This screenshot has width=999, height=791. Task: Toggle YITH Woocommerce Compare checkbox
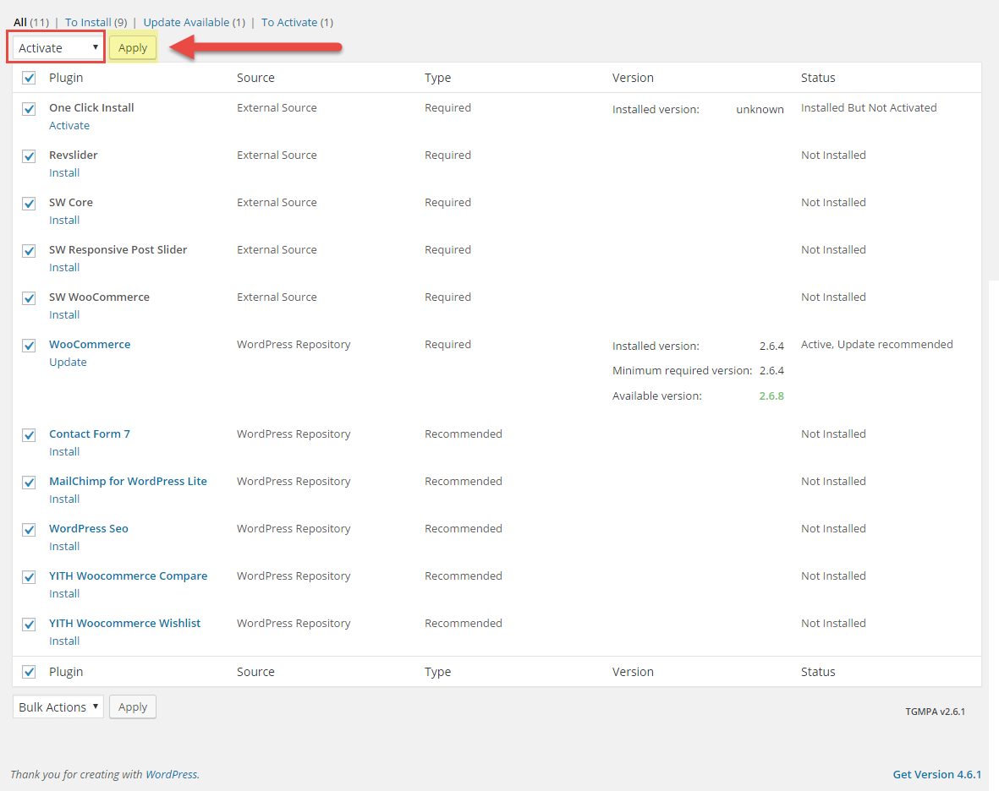(29, 577)
